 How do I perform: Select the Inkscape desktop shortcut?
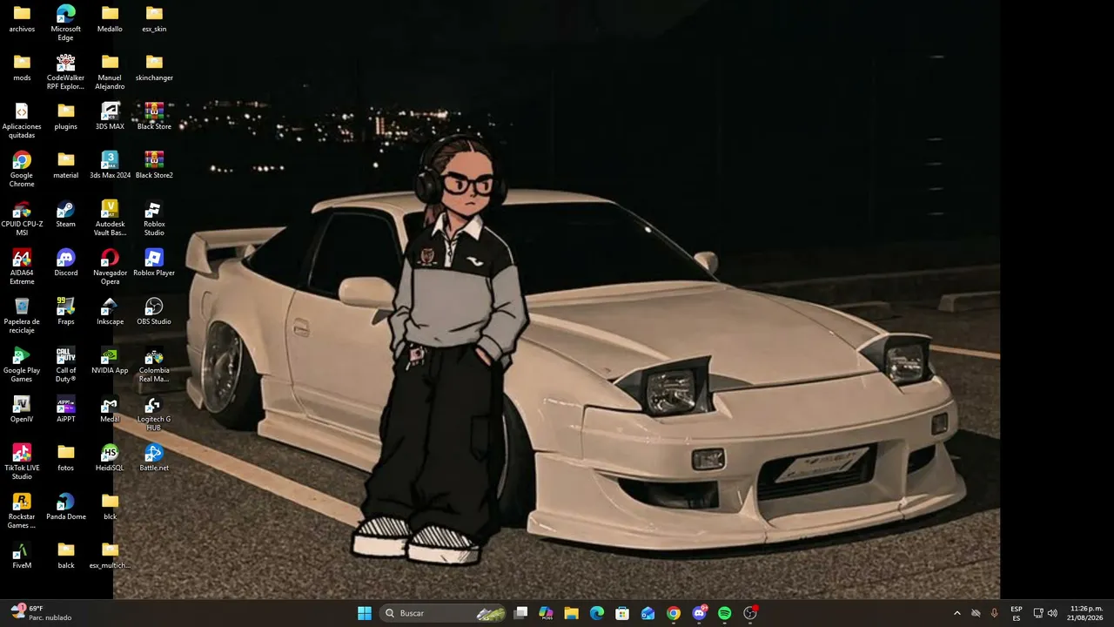[110, 311]
